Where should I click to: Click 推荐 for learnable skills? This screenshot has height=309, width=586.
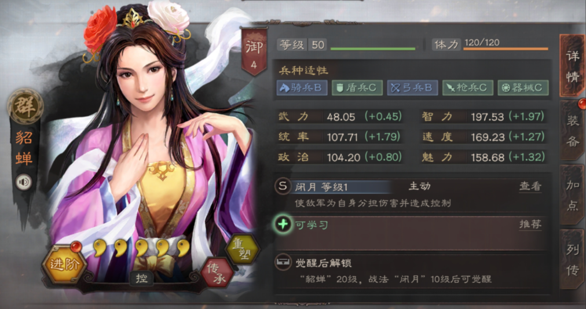point(530,224)
